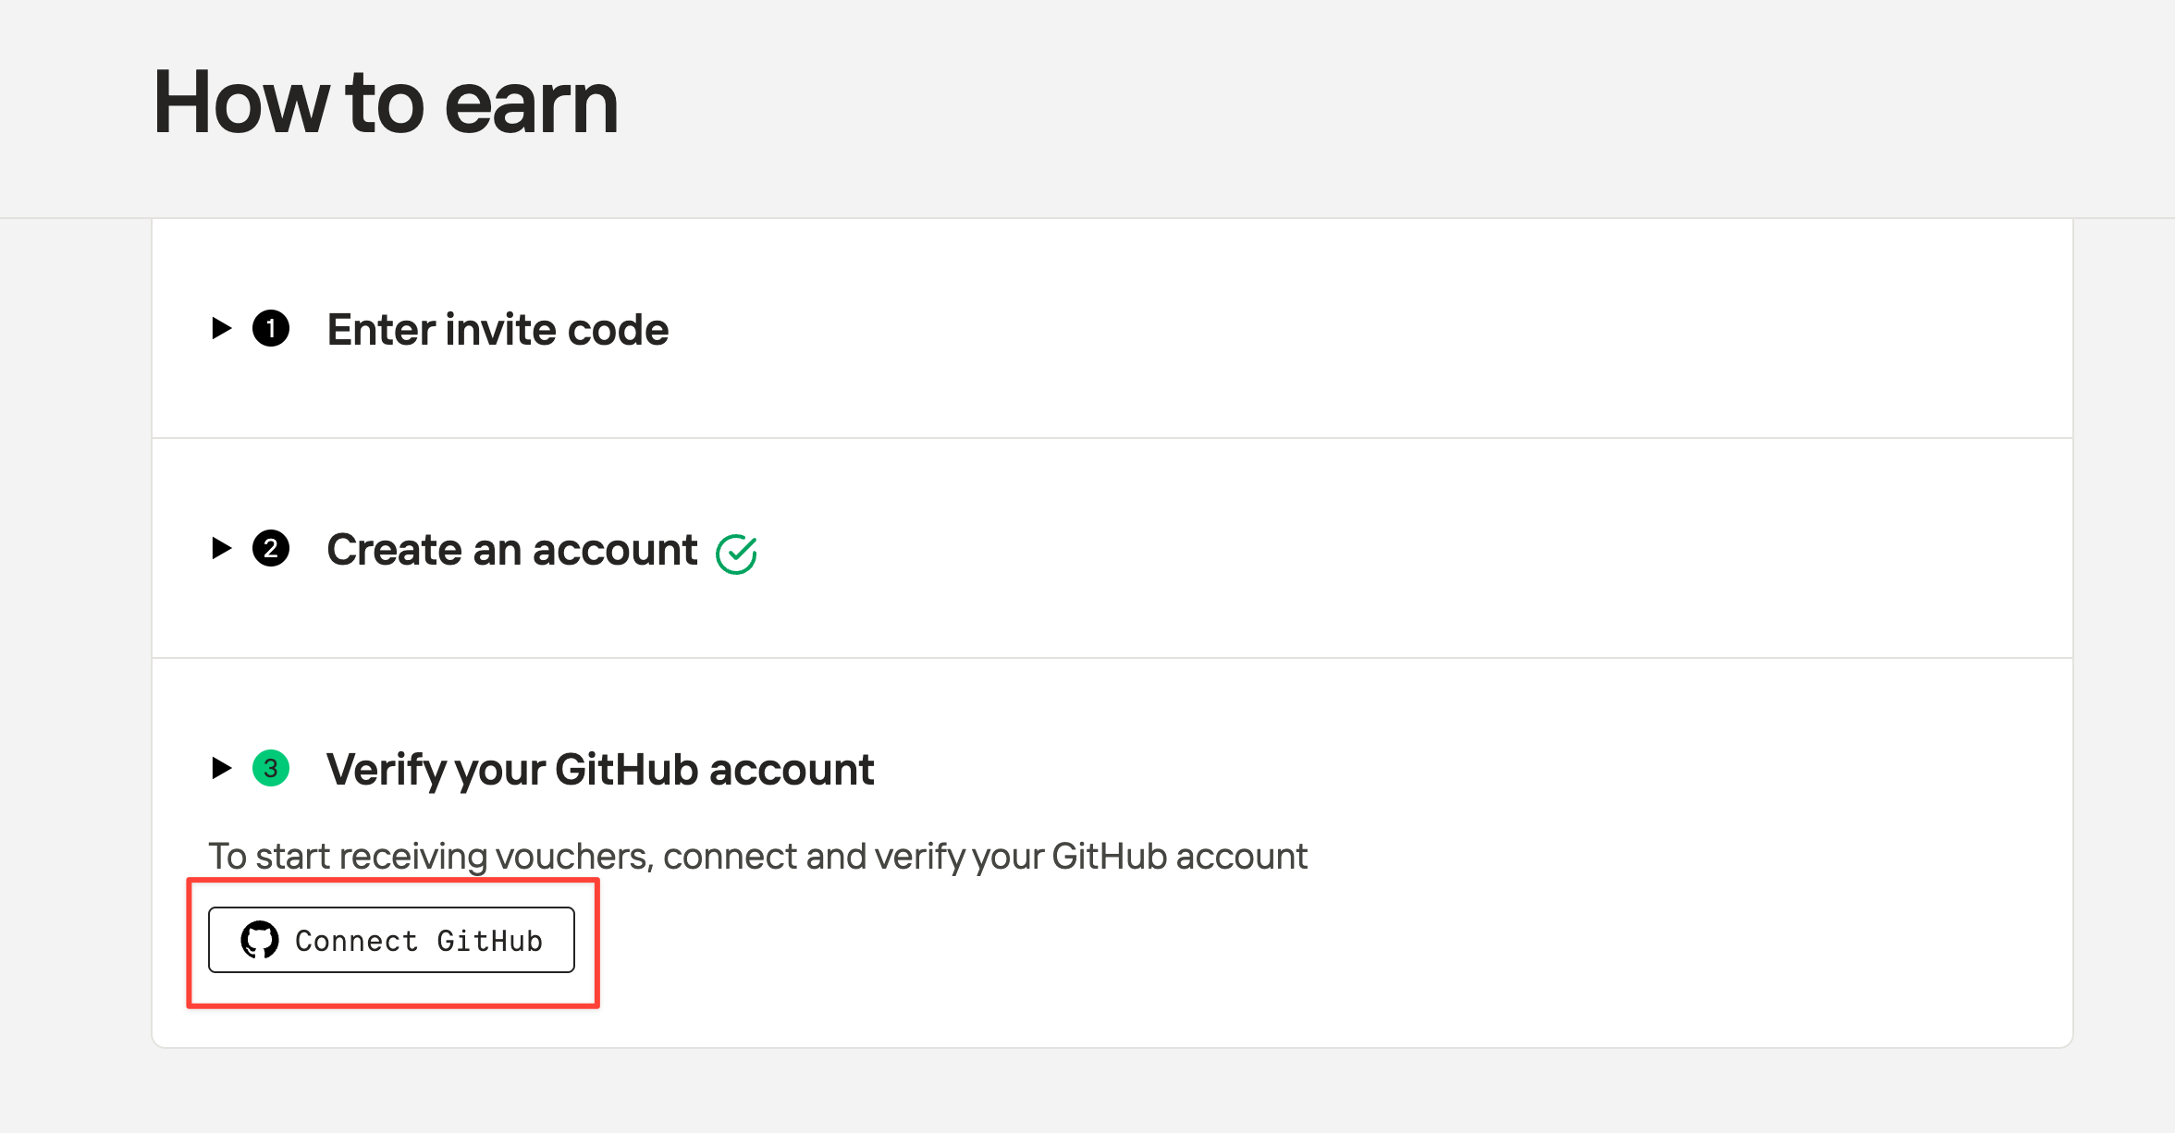
Task: Click the black step 1 number badge
Action: click(271, 329)
